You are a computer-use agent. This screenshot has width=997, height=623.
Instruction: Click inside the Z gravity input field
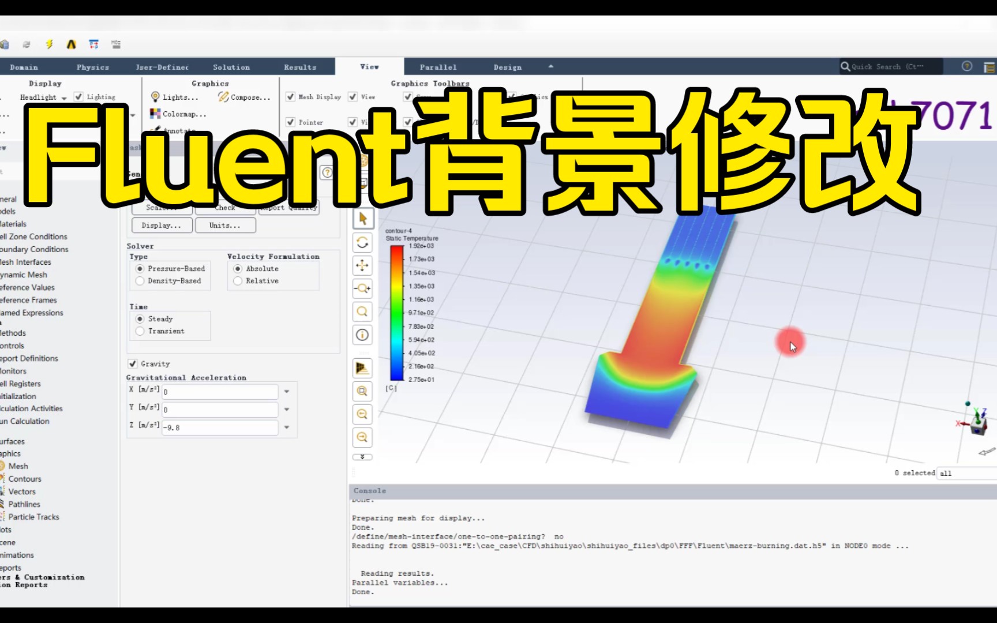pos(219,427)
